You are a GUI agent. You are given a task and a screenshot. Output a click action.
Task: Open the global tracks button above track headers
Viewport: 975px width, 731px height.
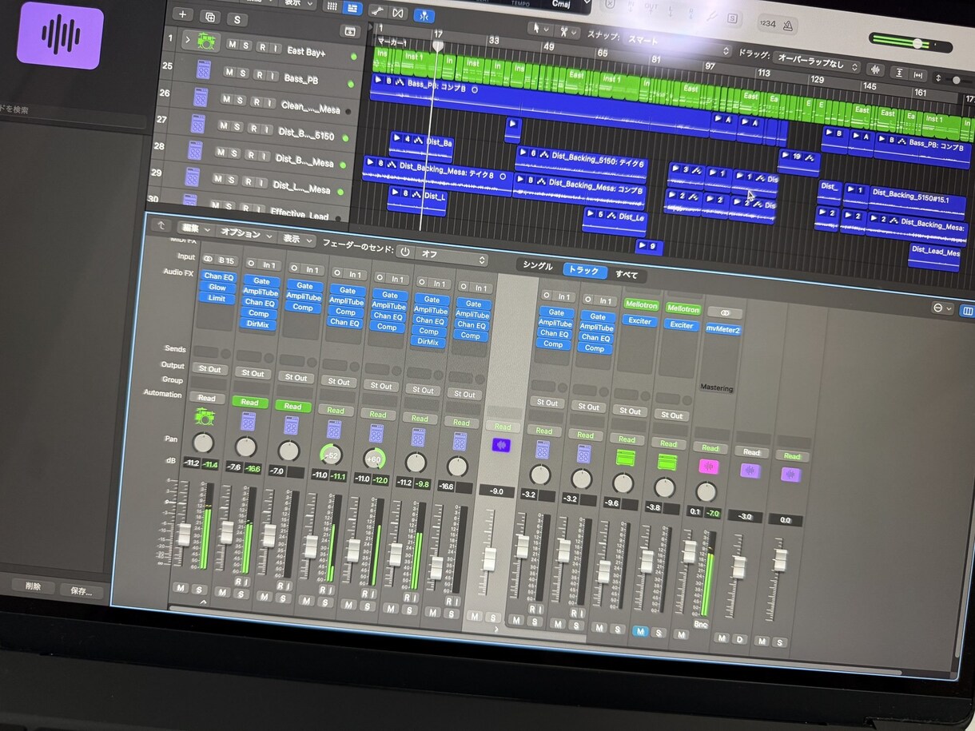click(348, 31)
